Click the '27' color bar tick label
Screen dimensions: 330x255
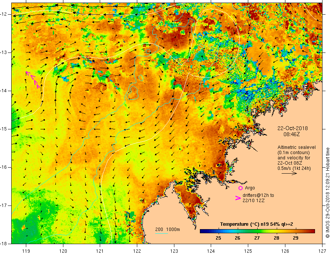pyautogui.click(x=257, y=238)
